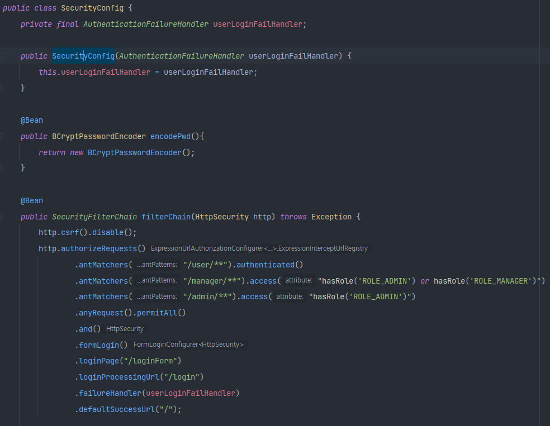550x426 pixels.
Task: Click the authorizeRequests() method call
Action: 103,249
